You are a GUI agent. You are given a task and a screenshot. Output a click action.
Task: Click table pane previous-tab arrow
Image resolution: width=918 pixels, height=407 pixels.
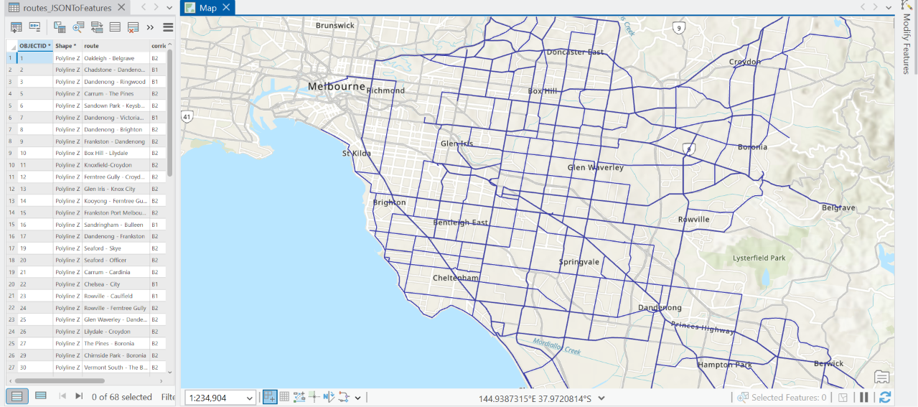144,7
